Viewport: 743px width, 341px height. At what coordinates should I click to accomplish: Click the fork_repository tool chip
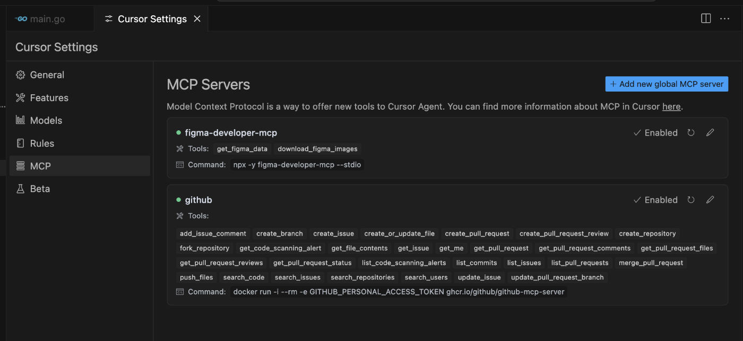(204, 248)
